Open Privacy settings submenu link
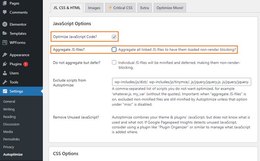This screenshot has width=260, height=161. pyautogui.click(x=9, y=147)
